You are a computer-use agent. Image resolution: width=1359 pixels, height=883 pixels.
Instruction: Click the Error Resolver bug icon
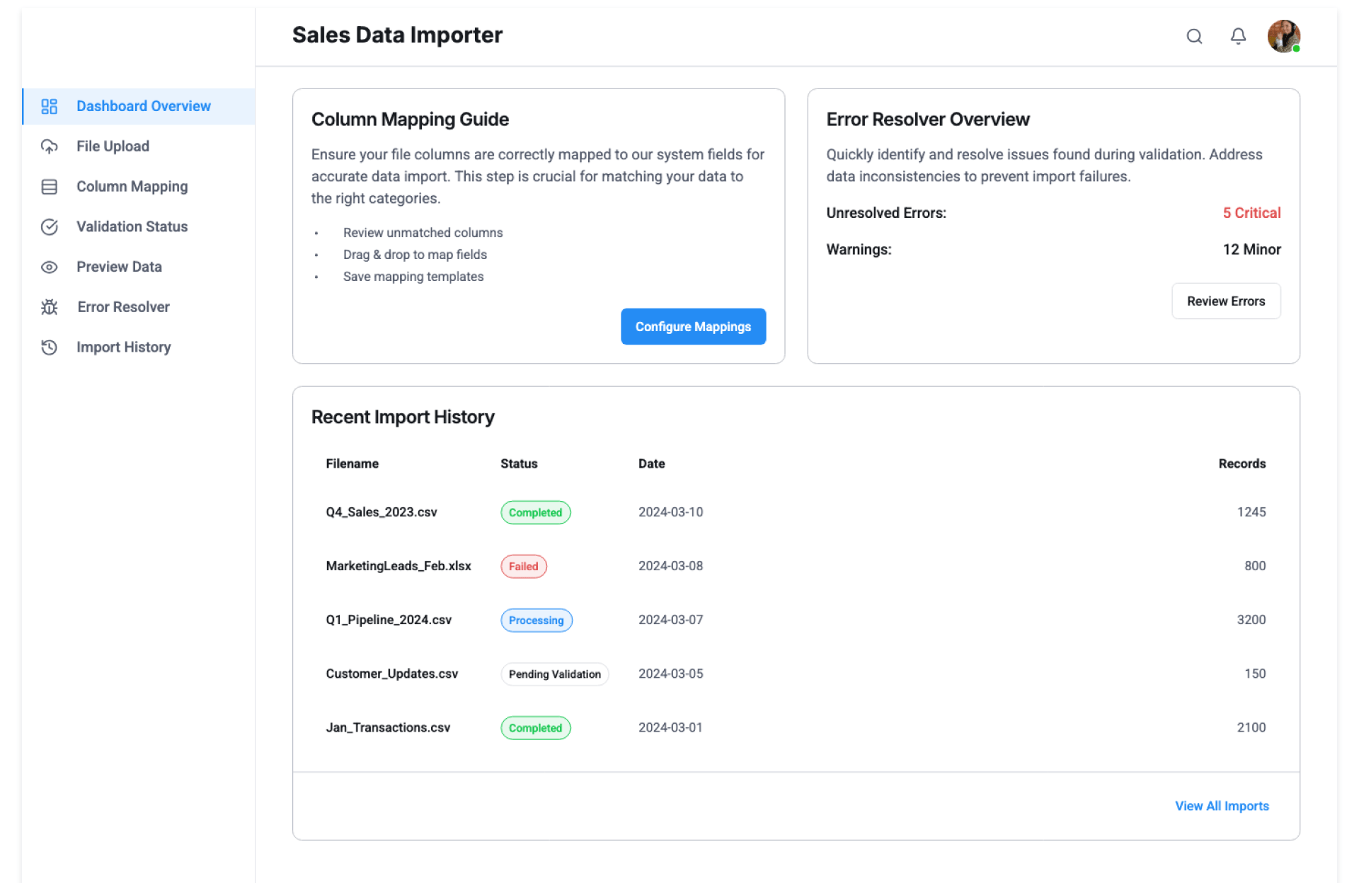(x=49, y=307)
